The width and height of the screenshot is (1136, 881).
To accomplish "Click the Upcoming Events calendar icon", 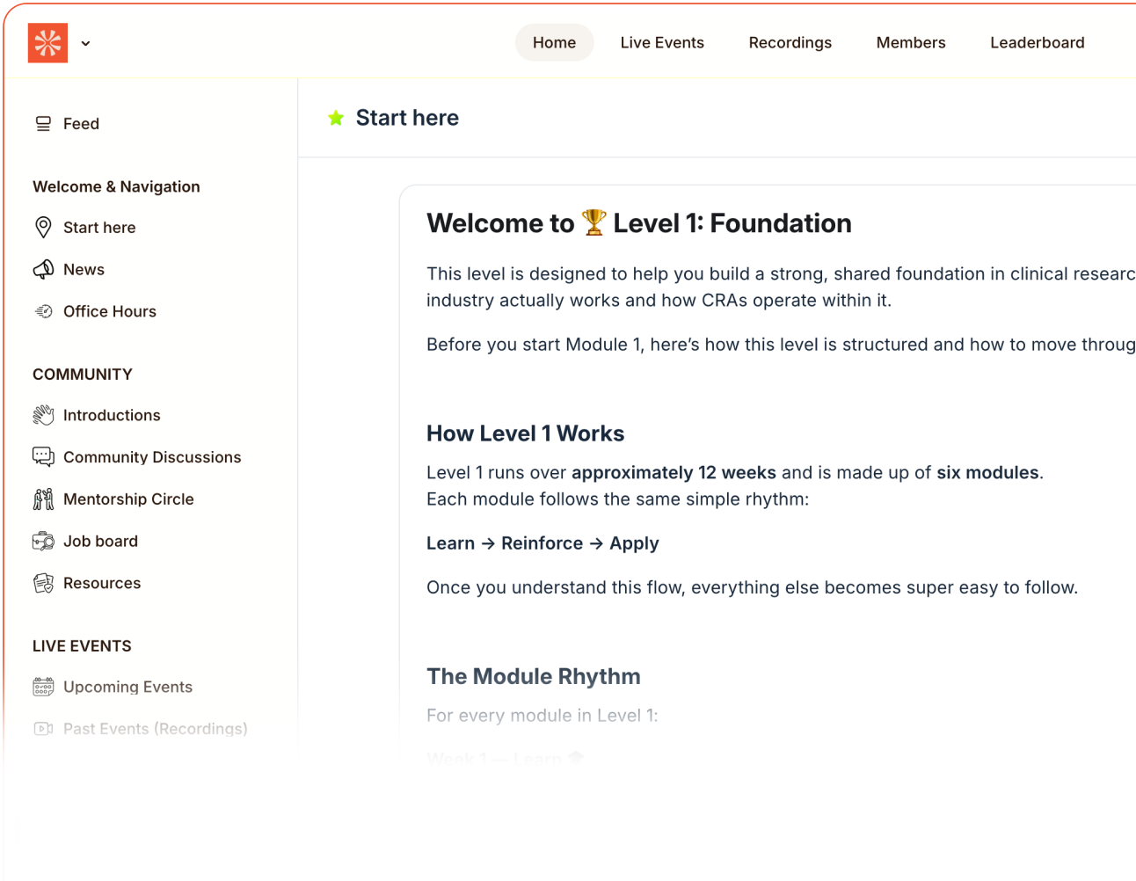I will click(x=43, y=687).
